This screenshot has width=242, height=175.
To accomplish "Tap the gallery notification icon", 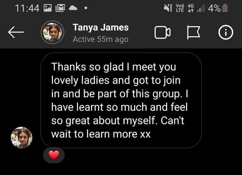I will click(x=48, y=8).
